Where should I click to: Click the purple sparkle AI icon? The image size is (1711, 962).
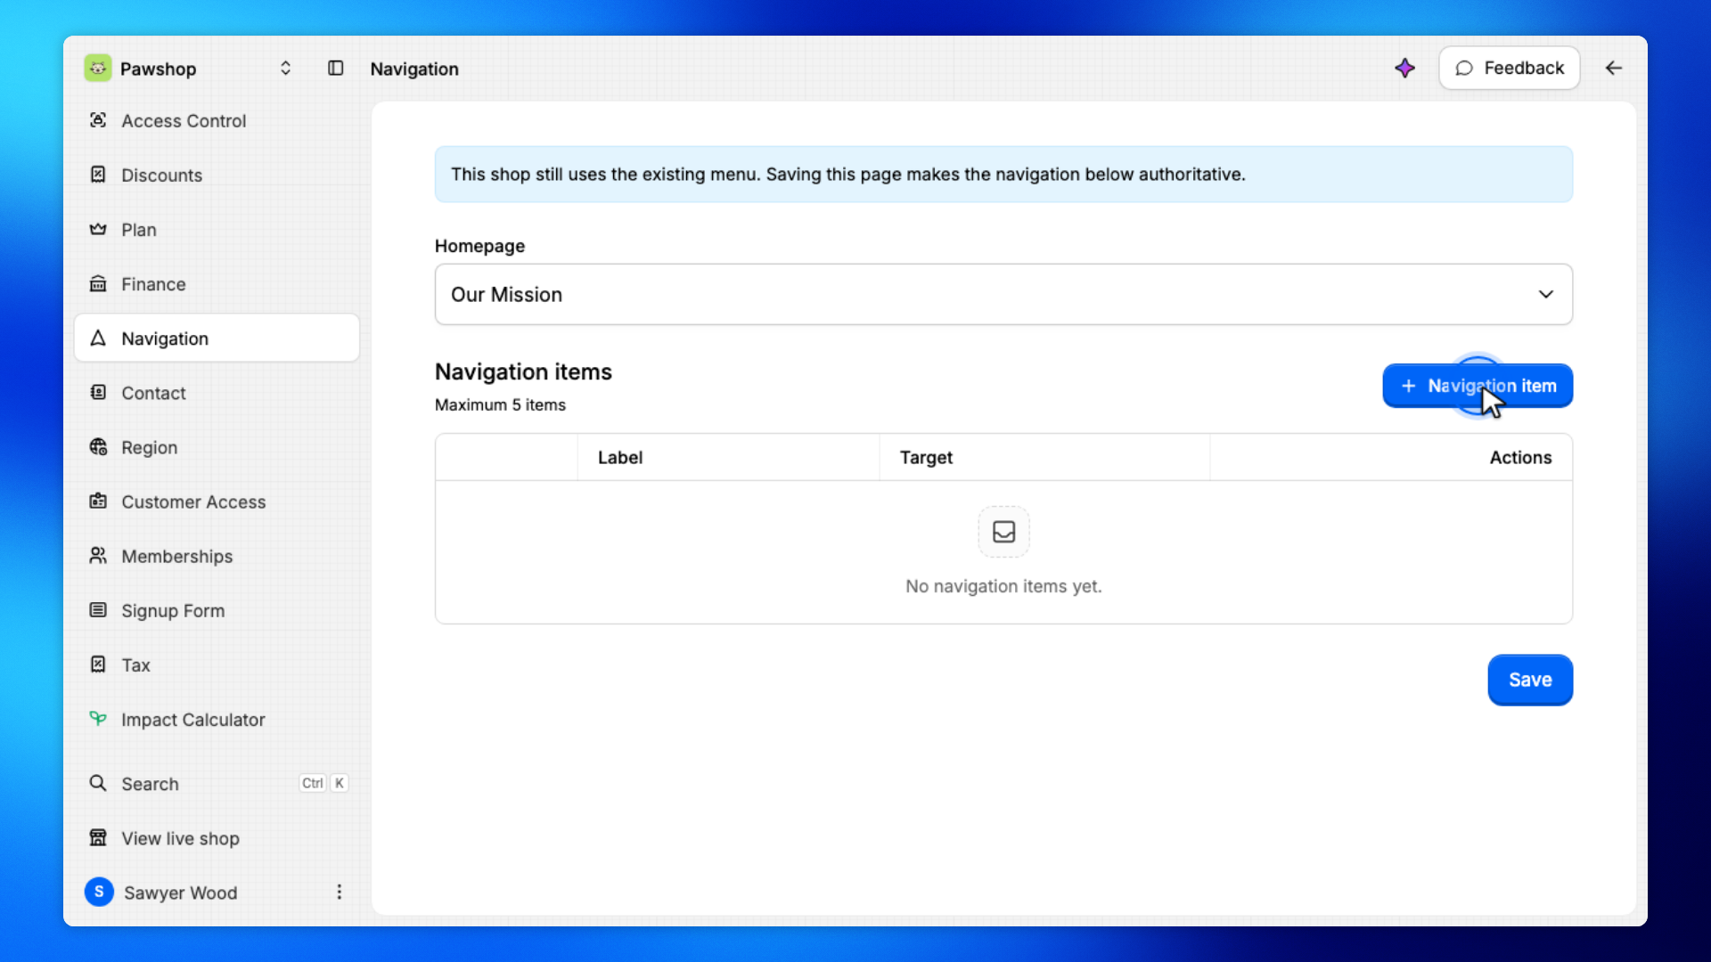pyautogui.click(x=1404, y=68)
